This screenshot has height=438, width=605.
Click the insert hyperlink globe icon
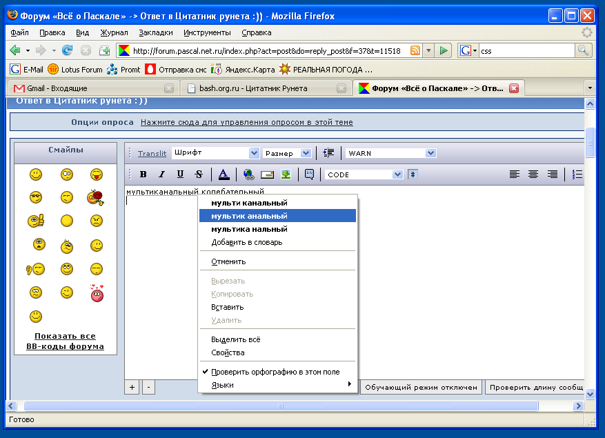[248, 175]
